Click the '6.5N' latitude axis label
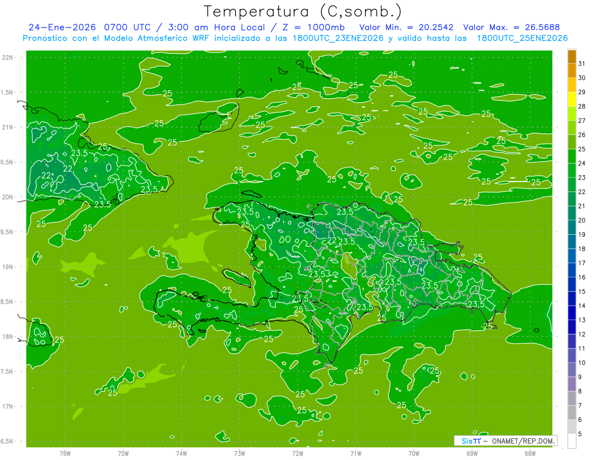This screenshot has width=595, height=460. tap(7, 442)
